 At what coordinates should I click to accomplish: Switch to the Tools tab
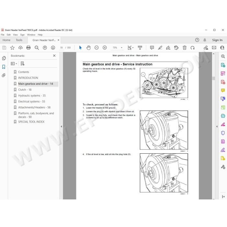click(19, 40)
